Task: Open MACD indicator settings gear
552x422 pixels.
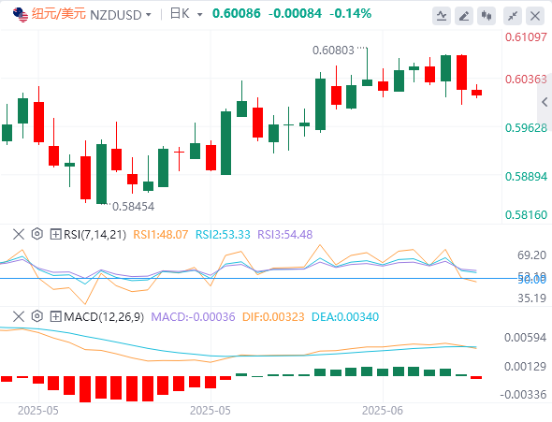Action: [x=37, y=316]
